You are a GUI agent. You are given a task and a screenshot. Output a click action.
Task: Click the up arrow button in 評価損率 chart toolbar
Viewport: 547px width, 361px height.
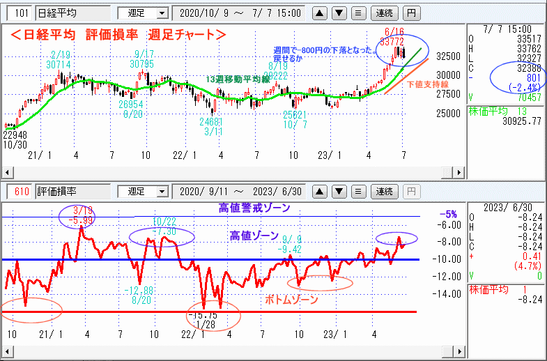click(320, 192)
